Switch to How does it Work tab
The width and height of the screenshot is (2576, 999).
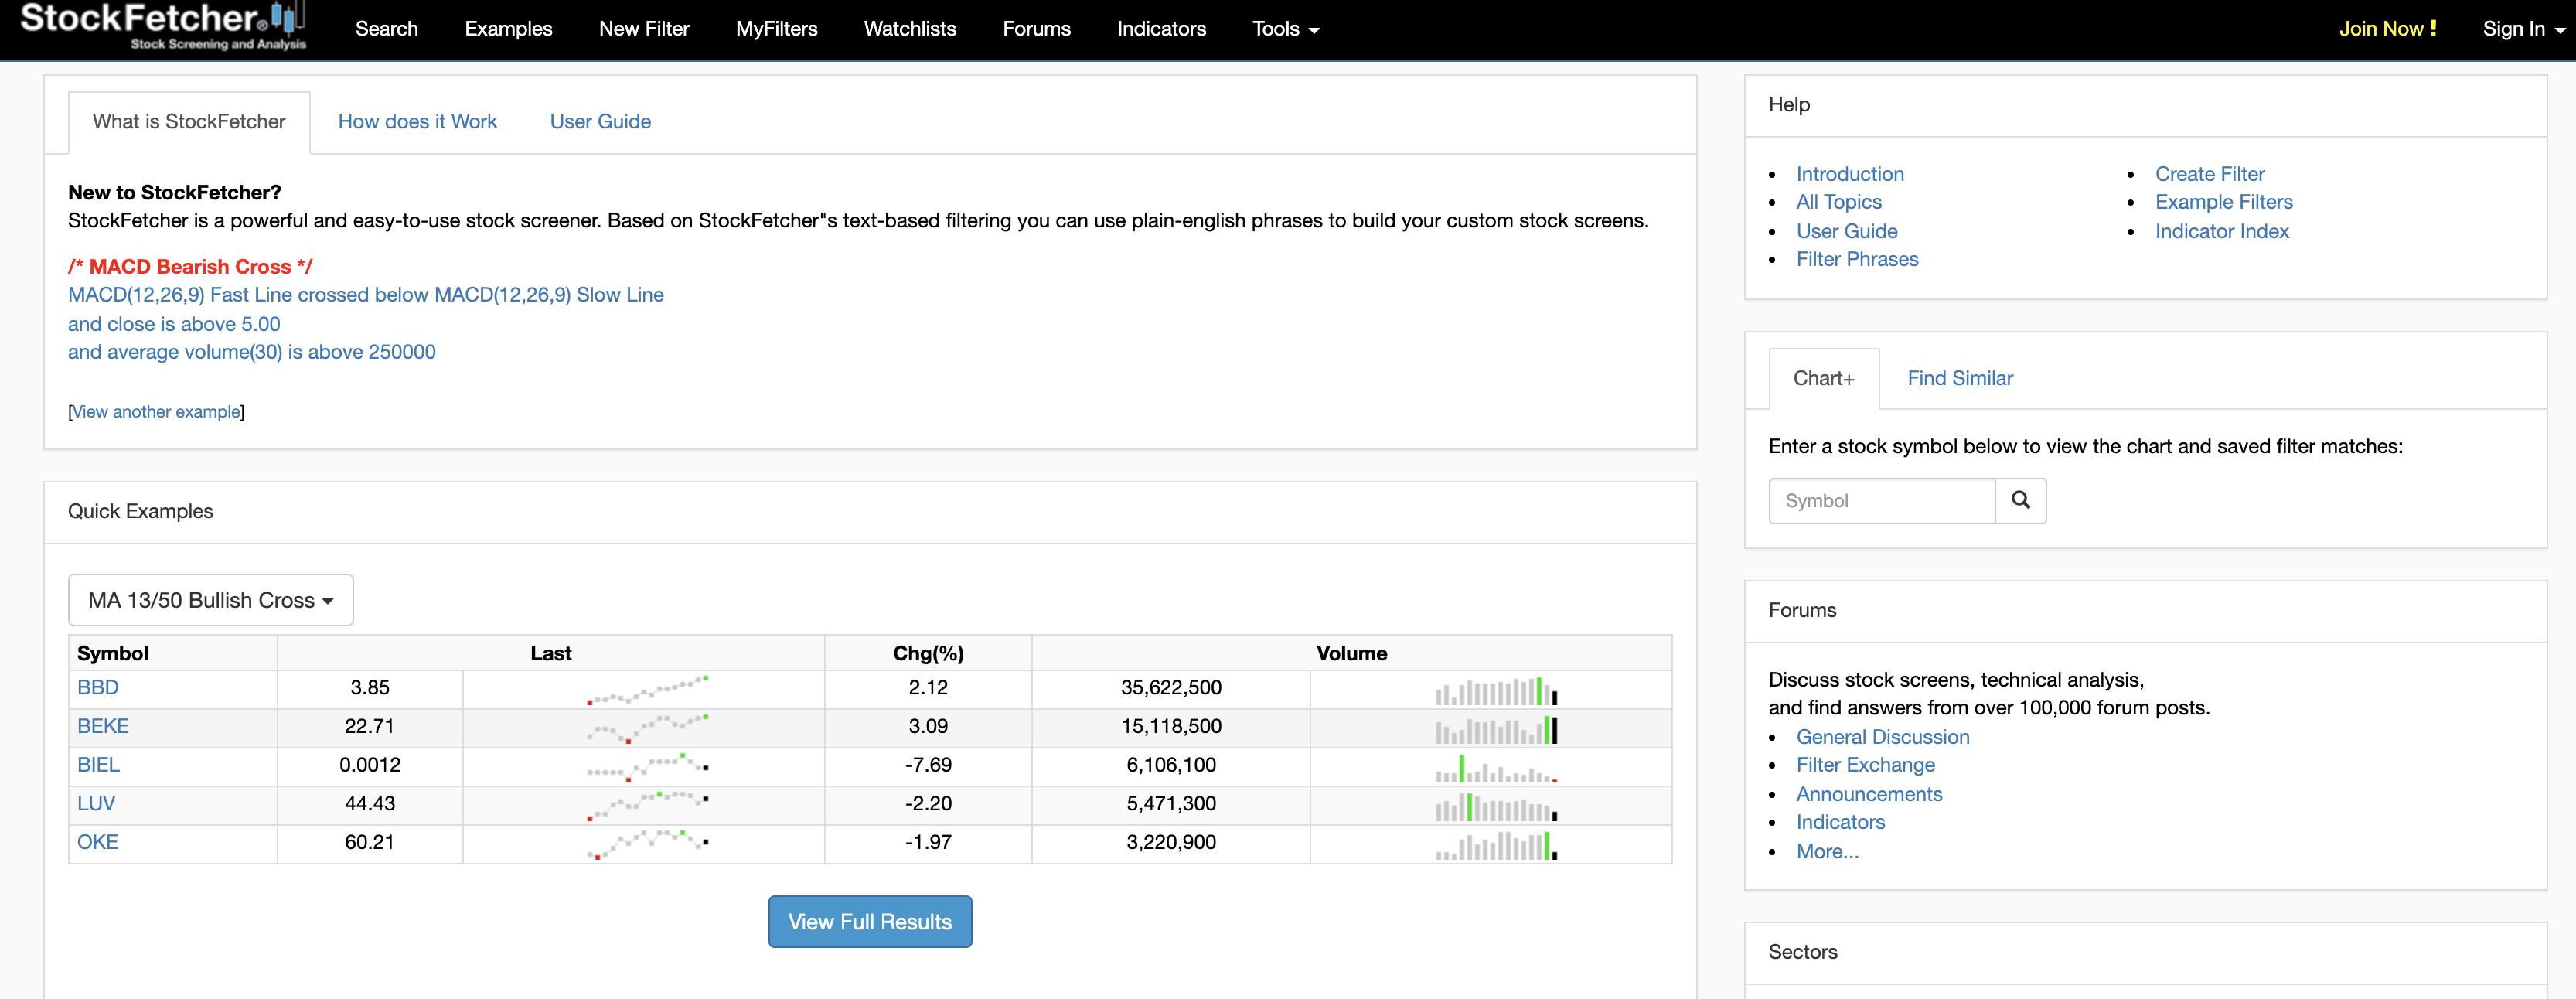417,122
